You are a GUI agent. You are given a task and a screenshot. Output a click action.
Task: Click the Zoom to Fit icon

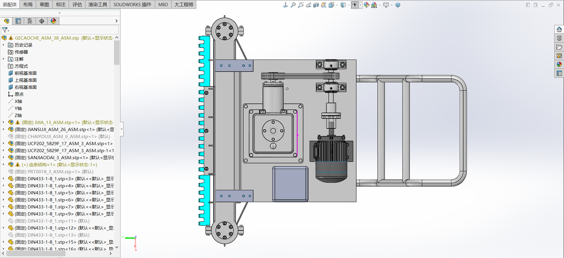(x=293, y=5)
